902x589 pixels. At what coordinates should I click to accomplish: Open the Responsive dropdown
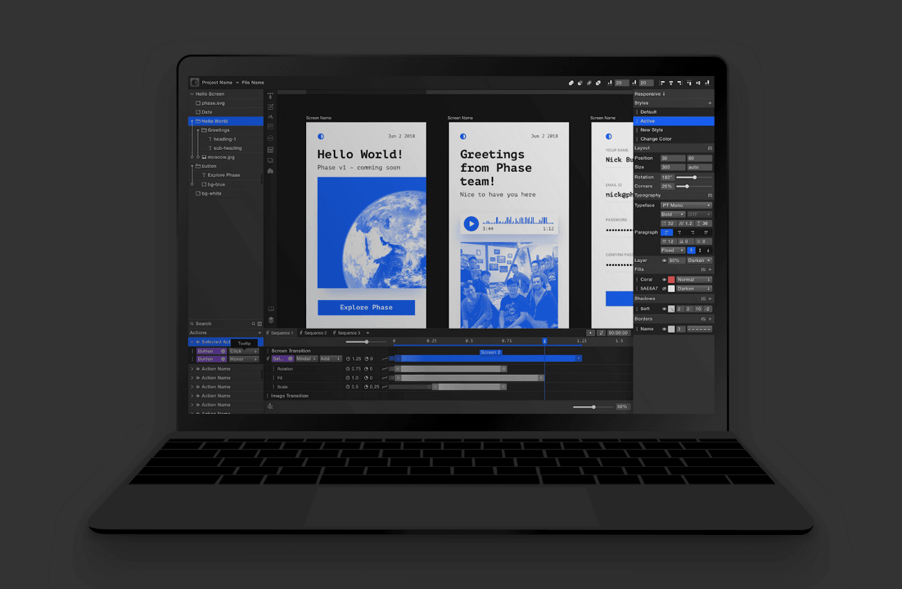coord(650,94)
